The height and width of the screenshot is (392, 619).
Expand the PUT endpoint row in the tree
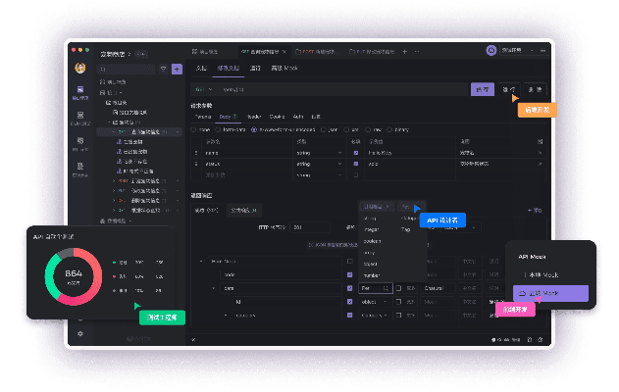[114, 190]
